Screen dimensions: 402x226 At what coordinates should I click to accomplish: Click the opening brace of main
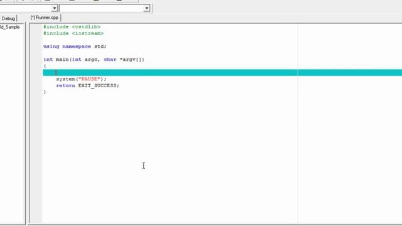[45, 66]
